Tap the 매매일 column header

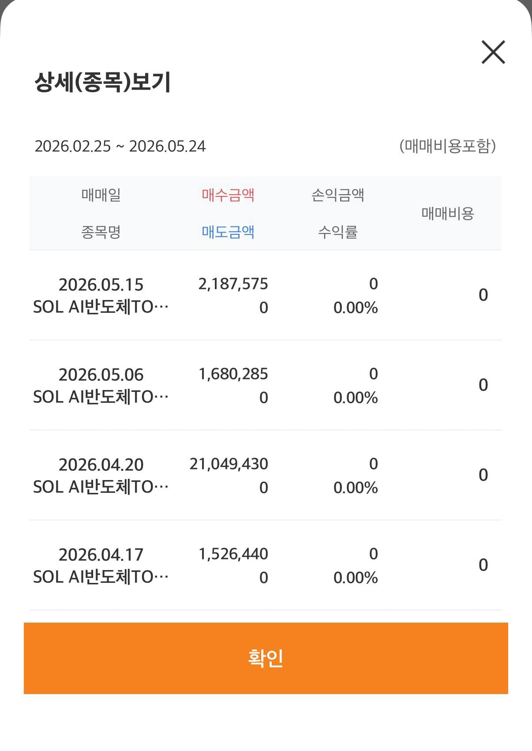[101, 195]
